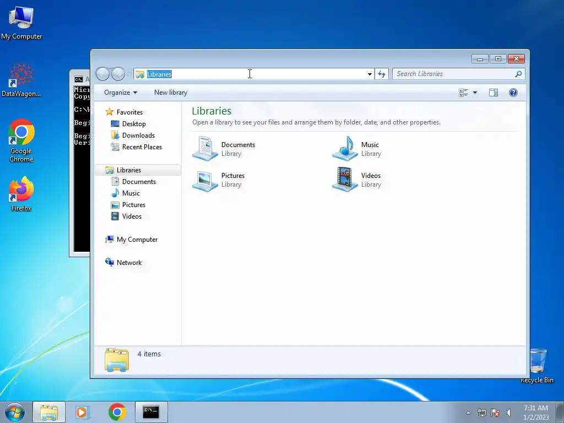Show hidden tray icons arrow

point(468,413)
